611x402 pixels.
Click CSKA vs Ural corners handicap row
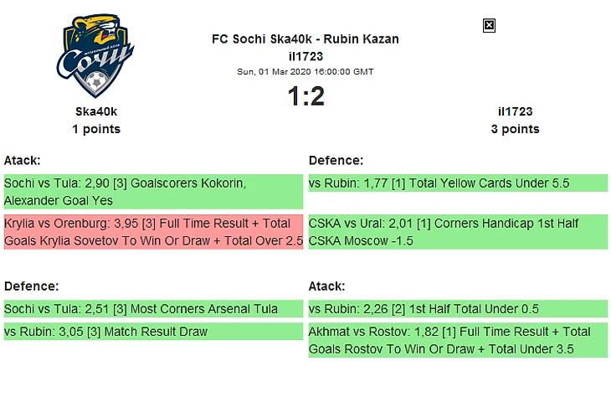coord(458,232)
